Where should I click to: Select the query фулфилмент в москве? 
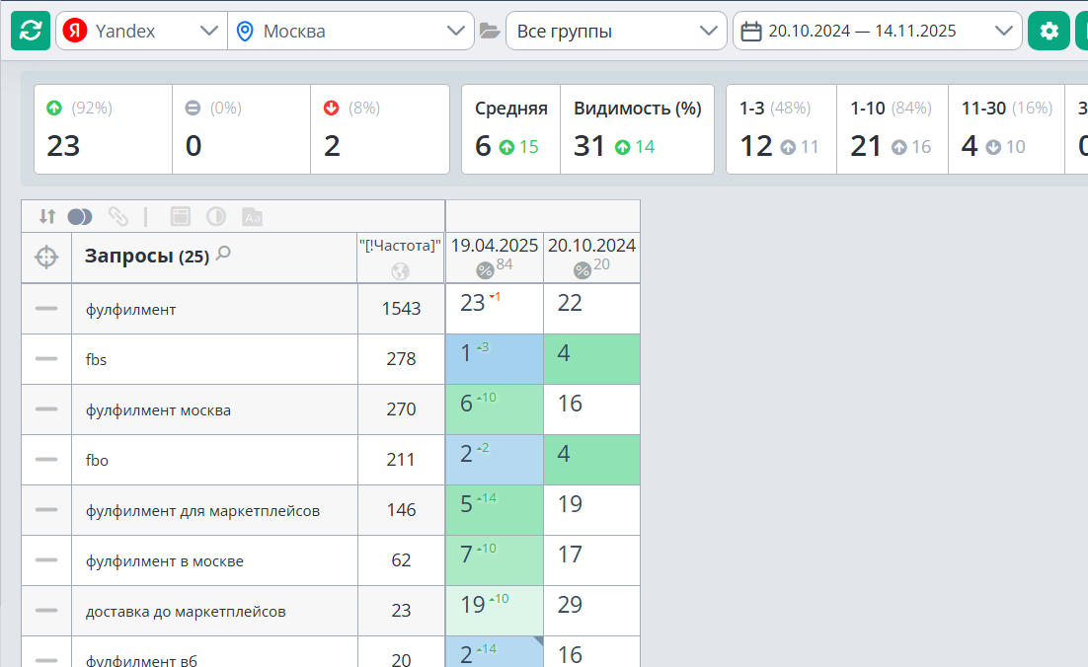[165, 560]
